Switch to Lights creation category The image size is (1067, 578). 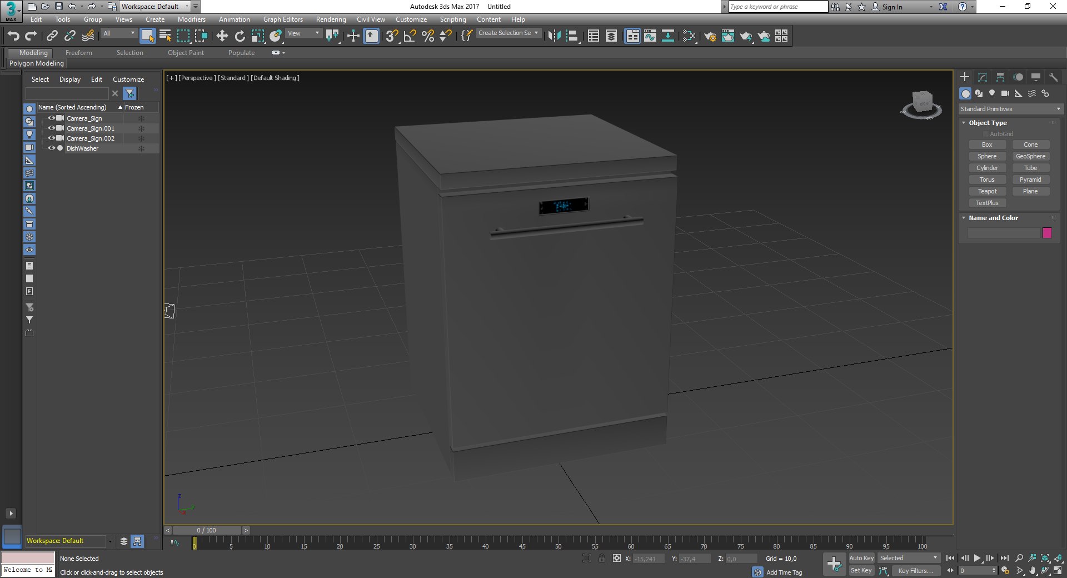(992, 93)
